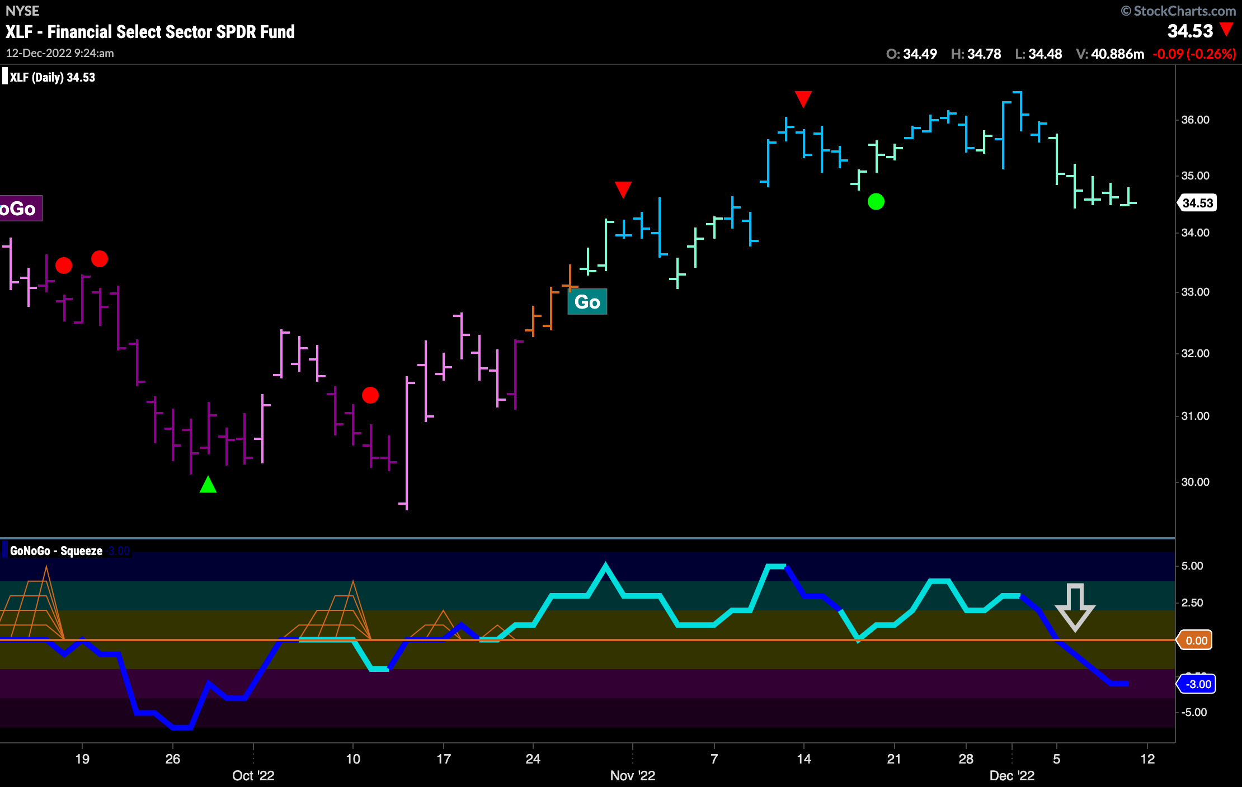Click the red circle marker near October 11
Image resolution: width=1242 pixels, height=787 pixels.
coord(370,395)
